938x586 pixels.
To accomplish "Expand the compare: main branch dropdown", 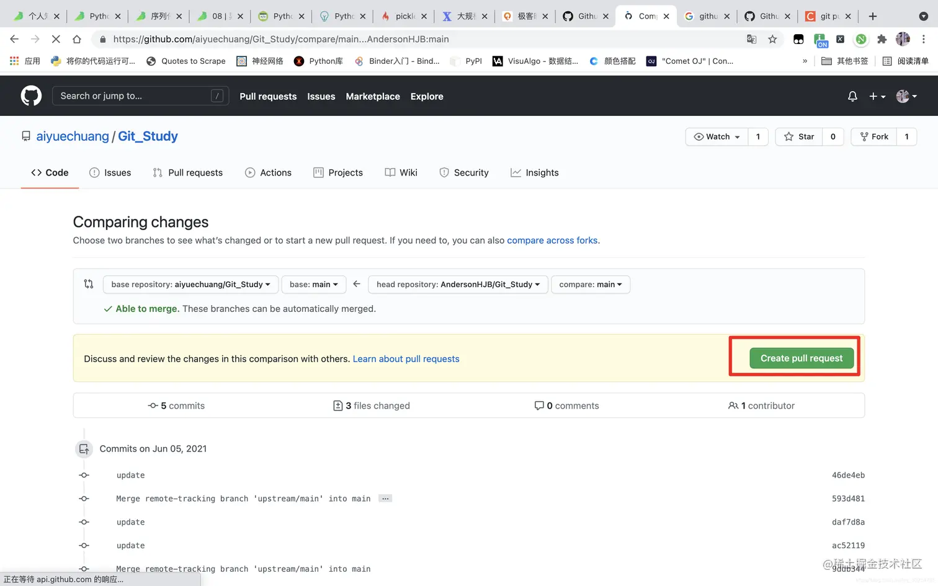I will coord(591,285).
